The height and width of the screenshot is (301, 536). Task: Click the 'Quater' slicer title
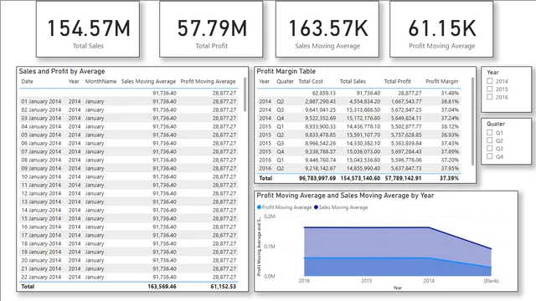click(496, 124)
